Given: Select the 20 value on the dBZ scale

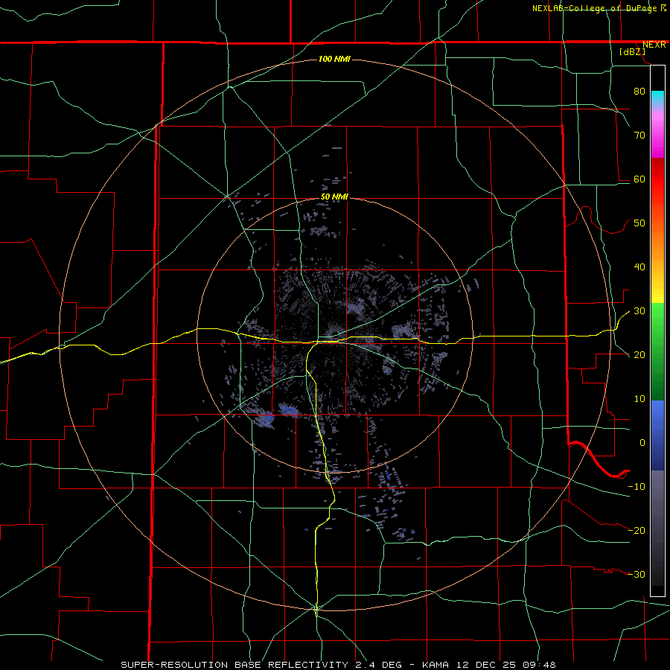Looking at the screenshot, I should 639,355.
